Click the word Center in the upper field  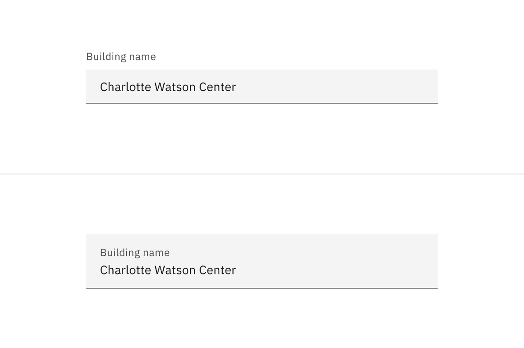pos(217,87)
